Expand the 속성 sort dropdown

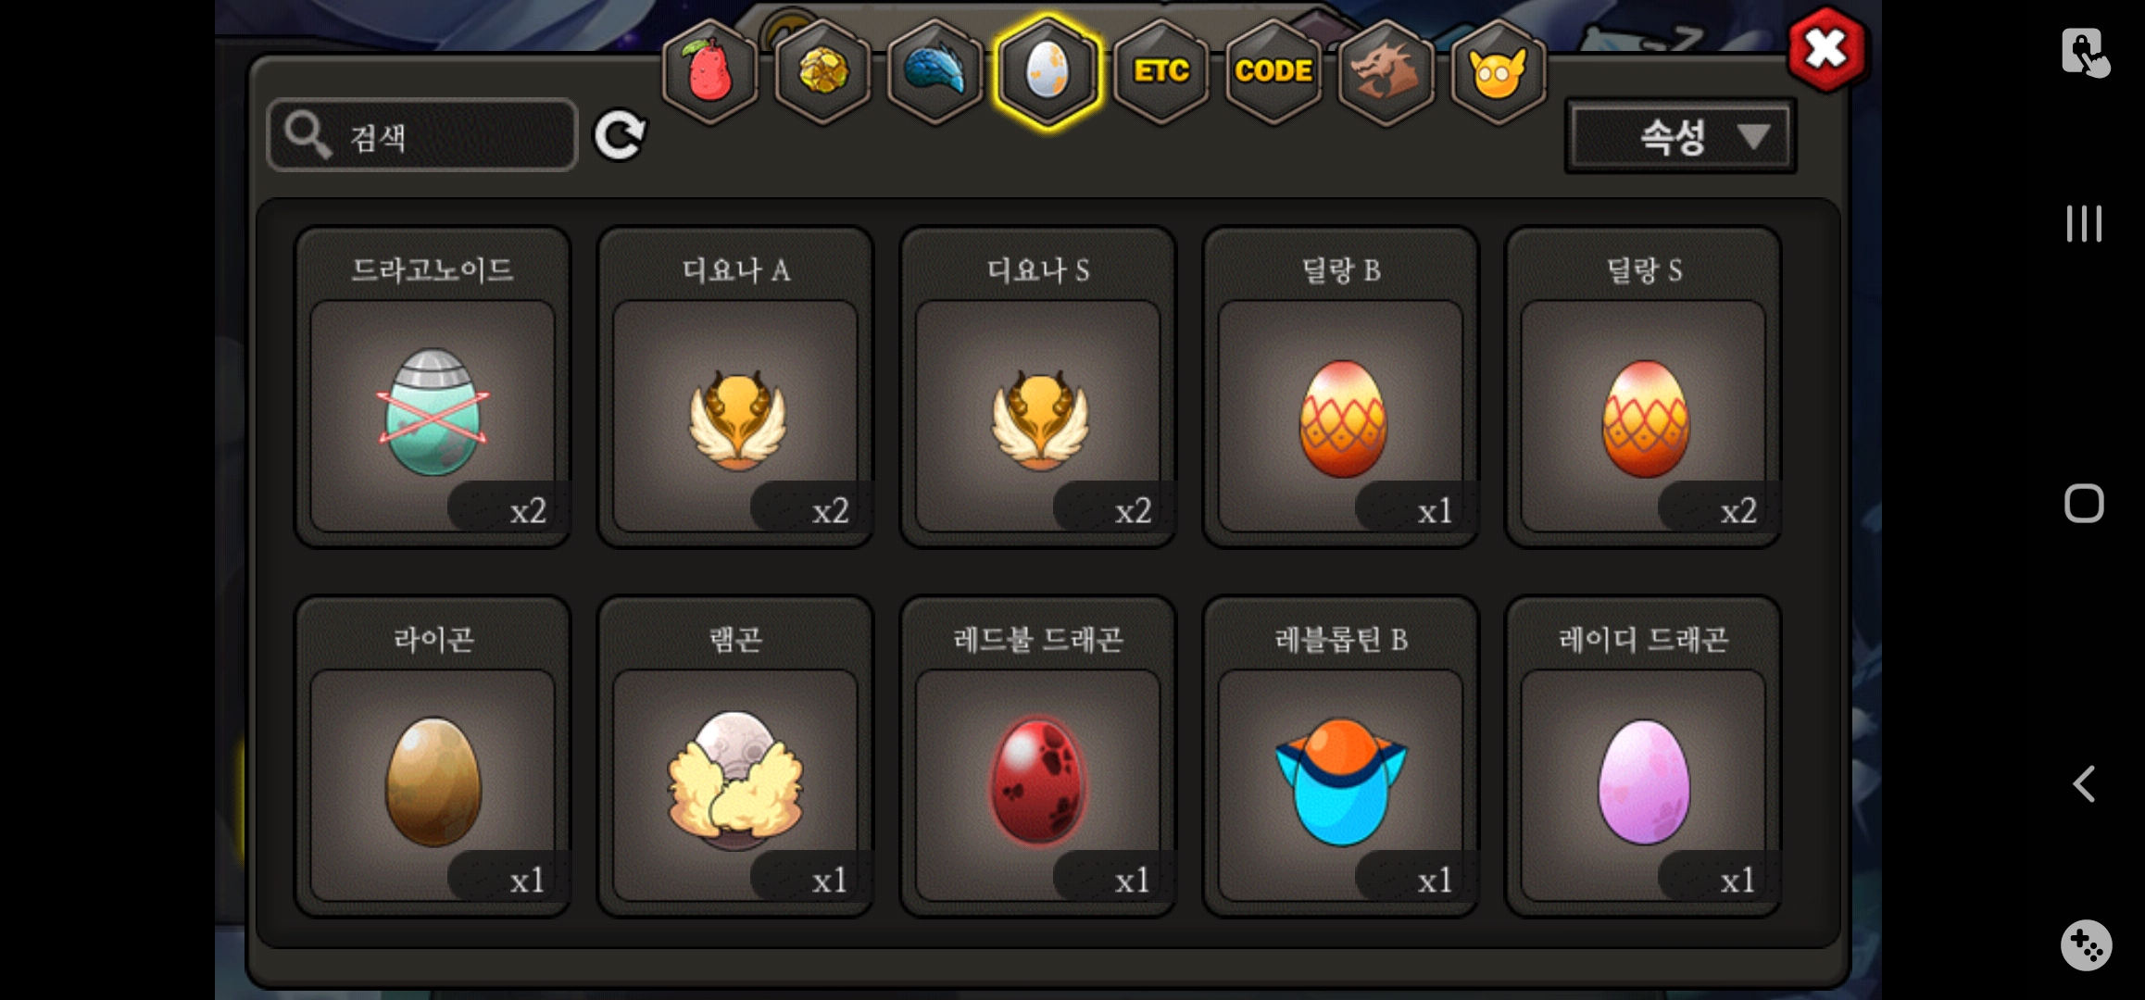point(1680,137)
